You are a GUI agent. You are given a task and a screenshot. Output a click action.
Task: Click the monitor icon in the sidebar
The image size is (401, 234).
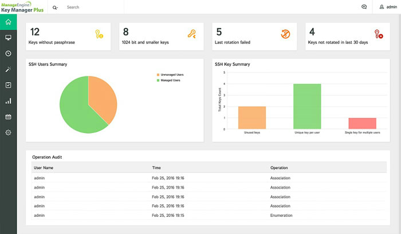8,38
